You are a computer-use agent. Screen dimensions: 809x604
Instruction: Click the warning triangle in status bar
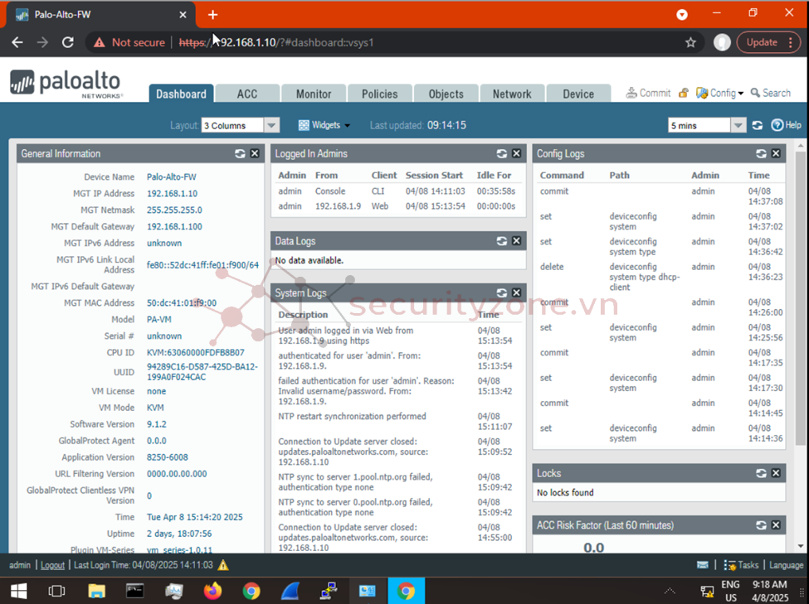(223, 565)
